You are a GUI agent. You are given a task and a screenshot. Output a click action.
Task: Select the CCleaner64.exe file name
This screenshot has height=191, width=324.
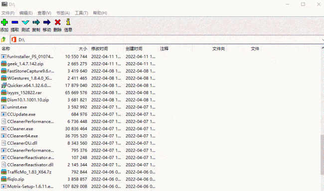click(x=22, y=136)
